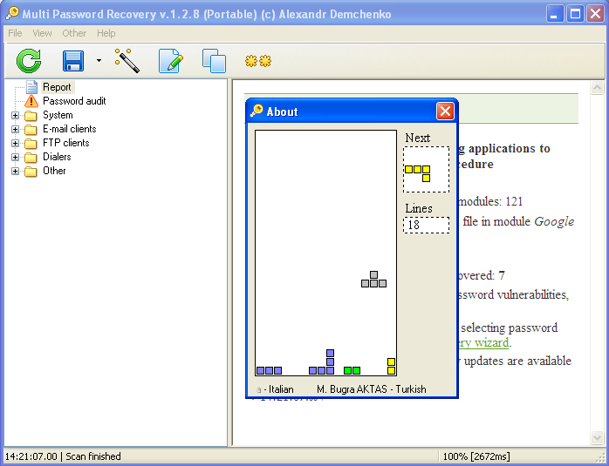Click the Next piece preview box
Viewport: 609px width, 466px height.
tap(426, 170)
